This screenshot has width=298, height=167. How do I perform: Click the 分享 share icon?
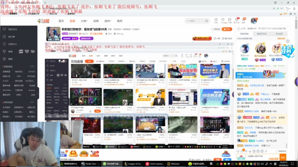coord(216,38)
